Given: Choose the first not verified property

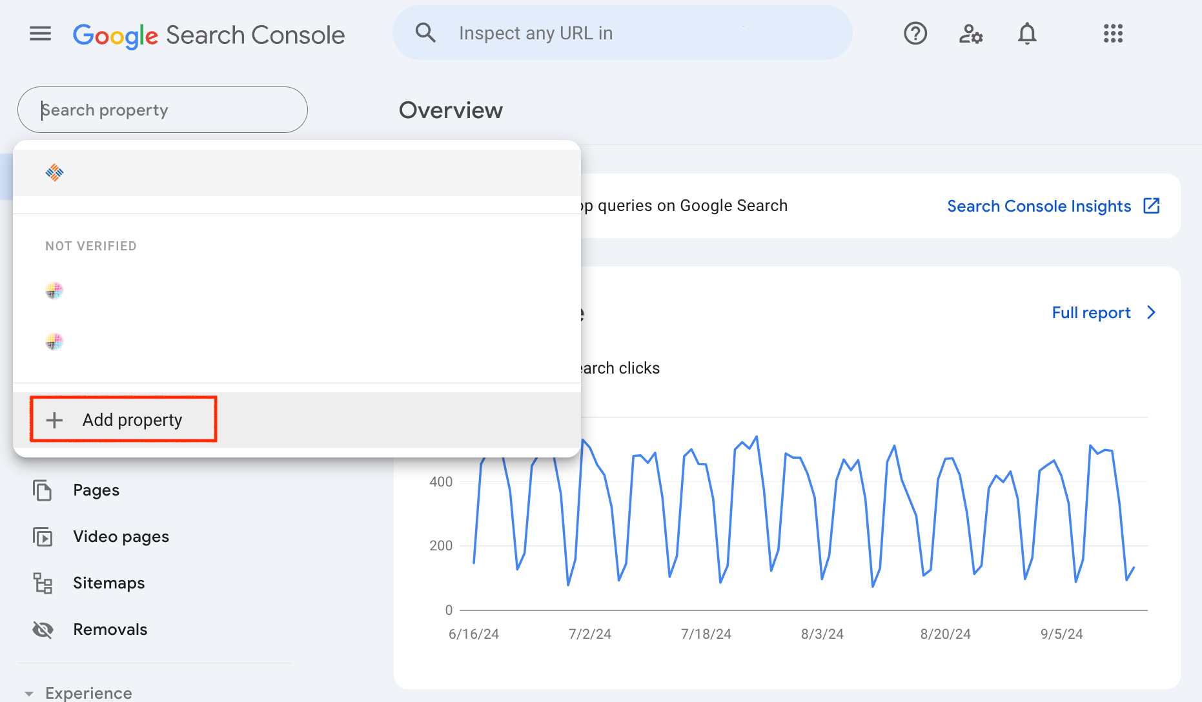Looking at the screenshot, I should (297, 291).
